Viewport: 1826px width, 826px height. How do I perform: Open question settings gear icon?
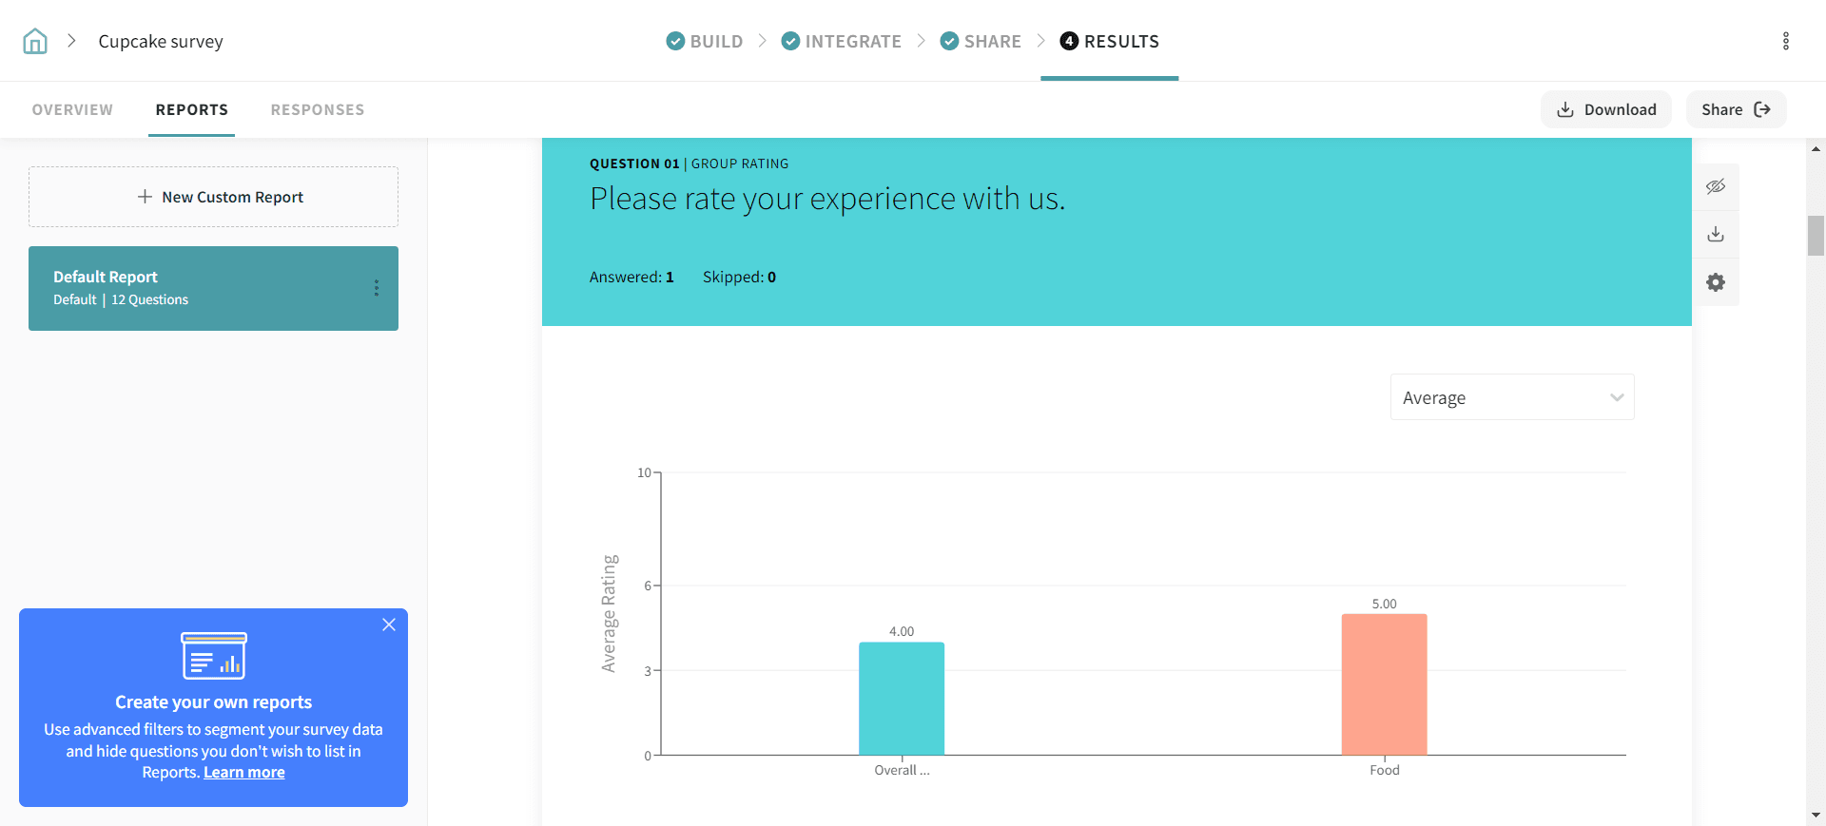tap(1715, 282)
